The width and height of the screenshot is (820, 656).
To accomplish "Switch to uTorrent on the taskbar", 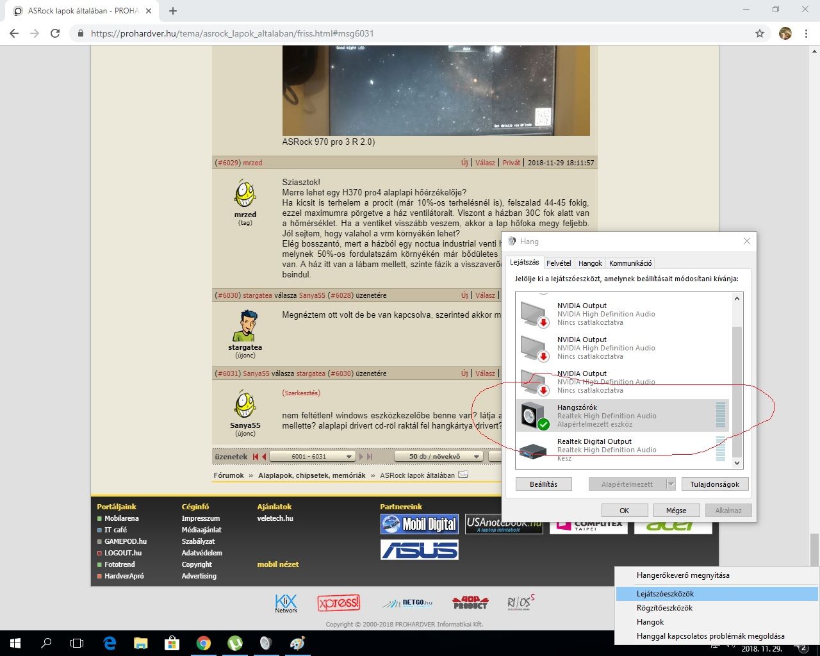I will 234,643.
